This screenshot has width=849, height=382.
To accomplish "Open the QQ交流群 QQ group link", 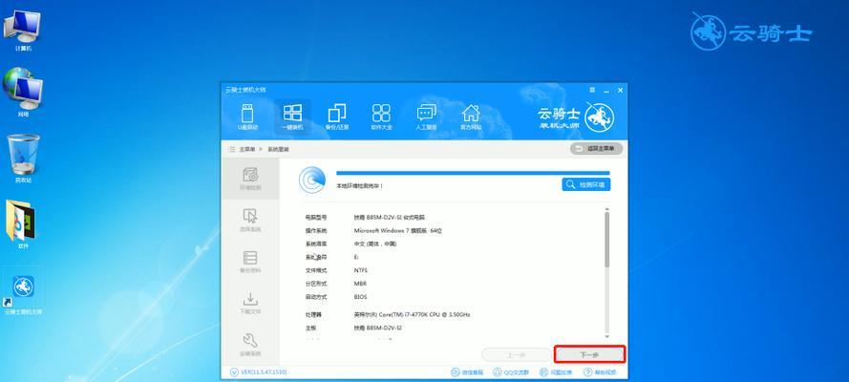I will (x=511, y=372).
